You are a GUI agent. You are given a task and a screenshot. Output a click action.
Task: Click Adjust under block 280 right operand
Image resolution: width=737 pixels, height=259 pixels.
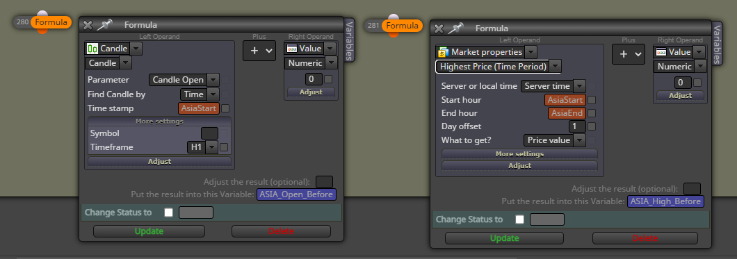(x=311, y=92)
